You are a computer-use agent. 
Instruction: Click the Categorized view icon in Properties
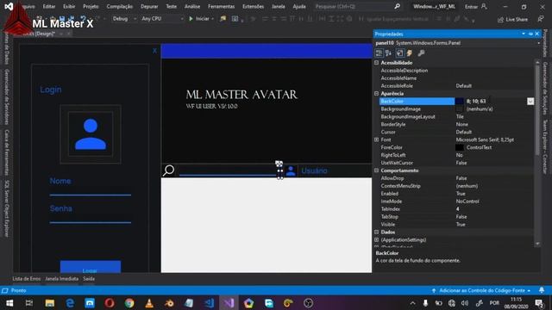pos(379,53)
